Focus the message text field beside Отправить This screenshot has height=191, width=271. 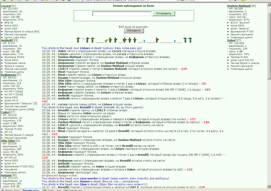pyautogui.click(x=122, y=14)
